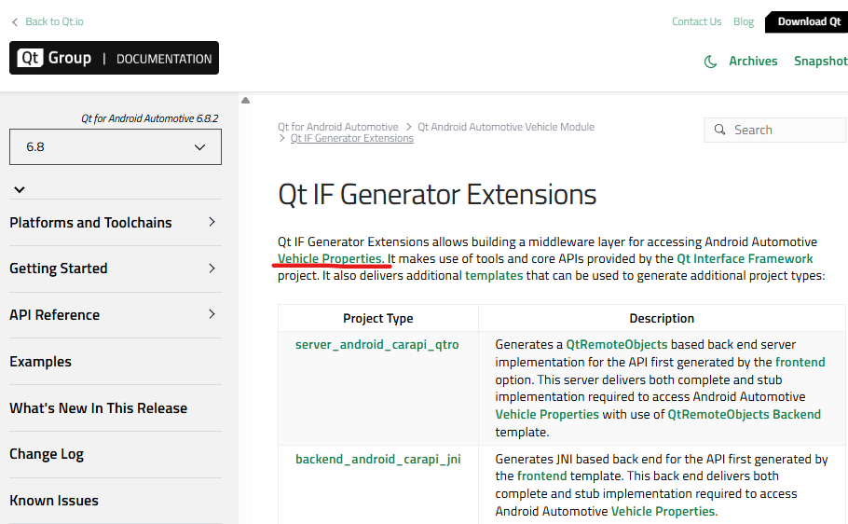Open the Blog link
The height and width of the screenshot is (524, 848).
coord(744,21)
